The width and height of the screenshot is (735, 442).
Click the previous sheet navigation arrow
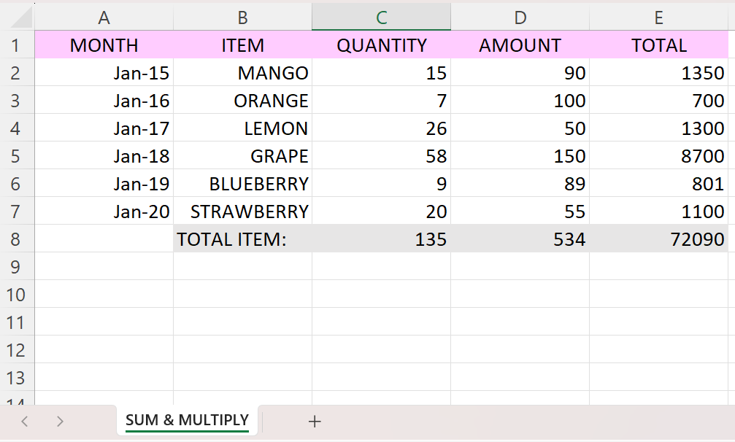[25, 421]
